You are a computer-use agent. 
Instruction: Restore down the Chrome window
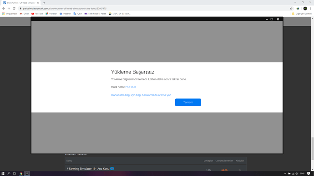tap(303, 2)
